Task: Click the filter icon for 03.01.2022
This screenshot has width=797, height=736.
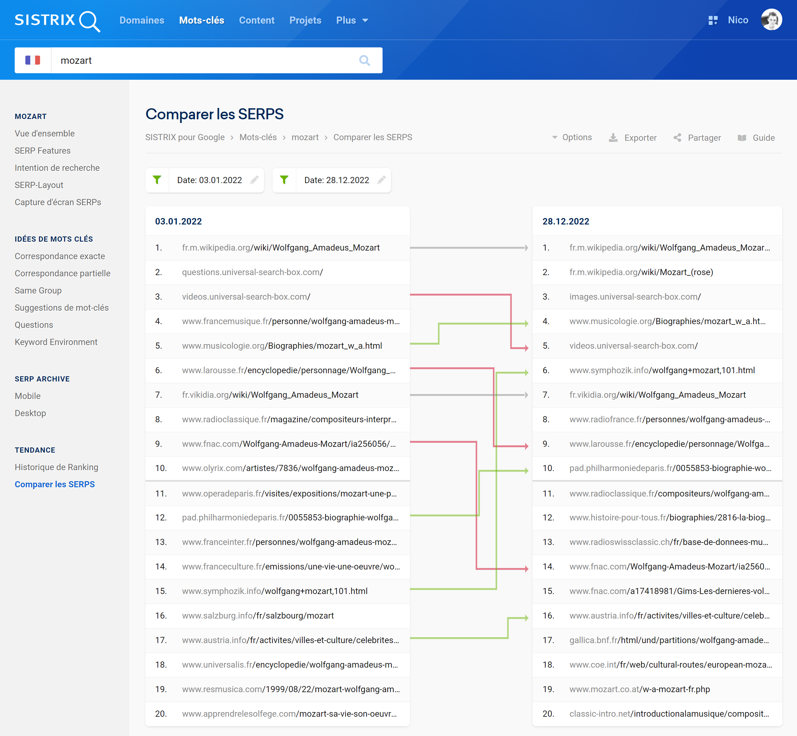Action: click(x=157, y=180)
